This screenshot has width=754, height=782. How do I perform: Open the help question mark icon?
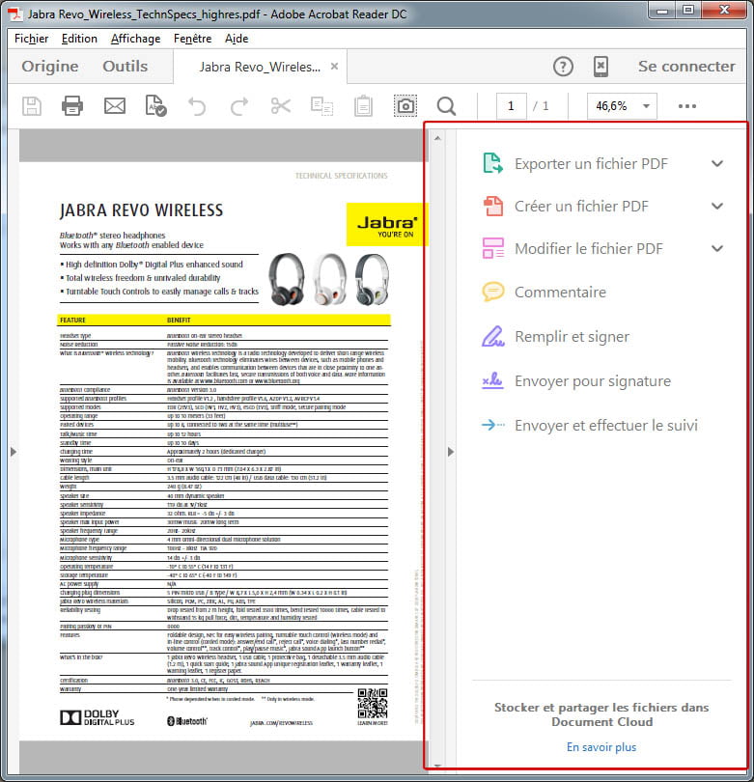click(563, 67)
